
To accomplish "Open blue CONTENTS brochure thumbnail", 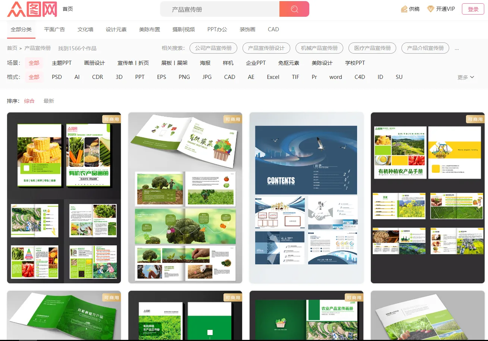I will [x=306, y=198].
